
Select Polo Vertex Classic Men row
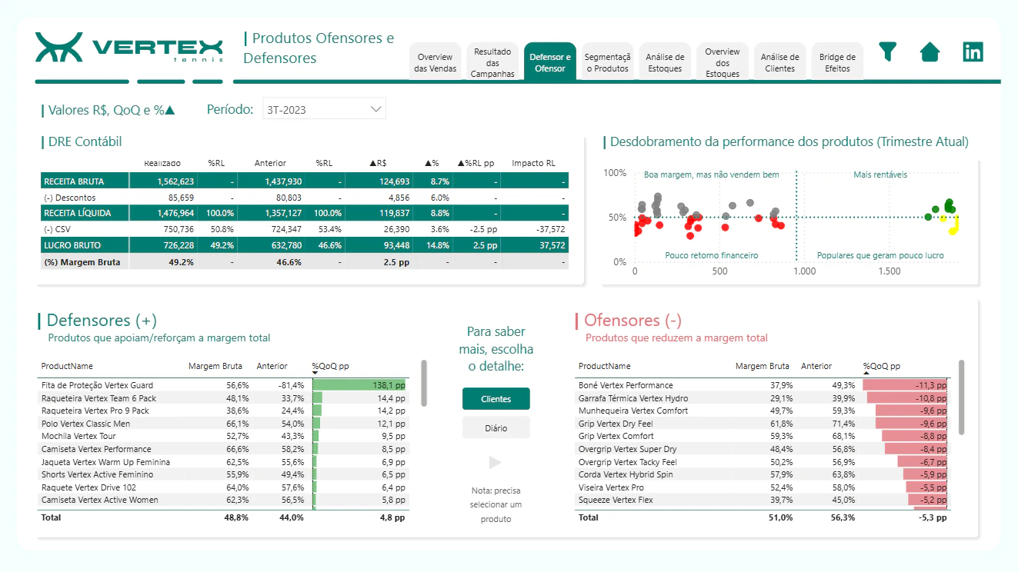(223, 424)
